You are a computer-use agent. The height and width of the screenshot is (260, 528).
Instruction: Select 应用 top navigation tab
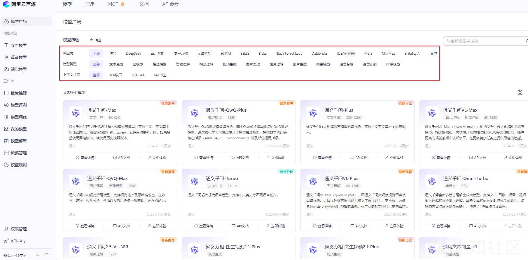coord(90,4)
